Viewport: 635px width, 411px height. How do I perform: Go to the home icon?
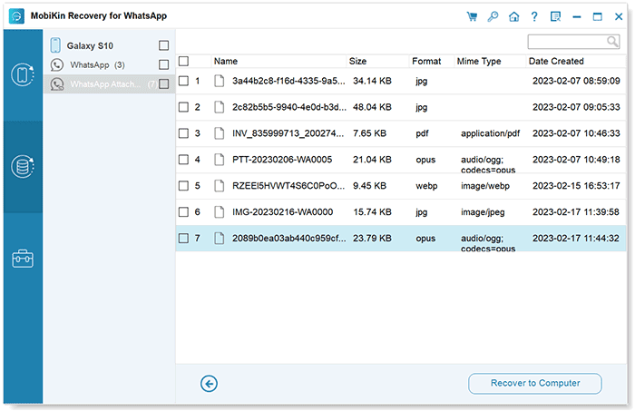point(514,16)
